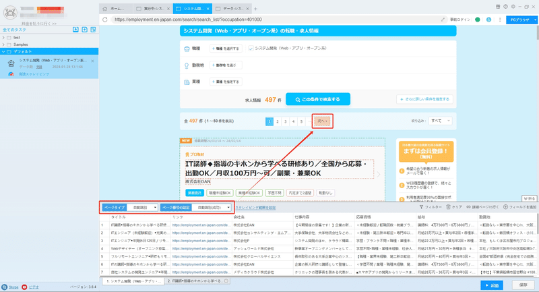Click さらに詳しい条件を指定する button

pyautogui.click(x=425, y=99)
